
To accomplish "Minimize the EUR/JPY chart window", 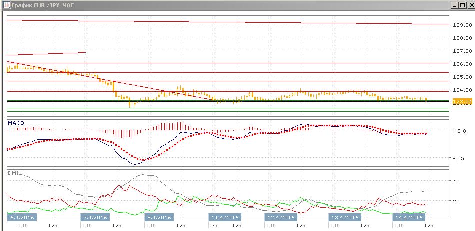I will tap(454, 5).
